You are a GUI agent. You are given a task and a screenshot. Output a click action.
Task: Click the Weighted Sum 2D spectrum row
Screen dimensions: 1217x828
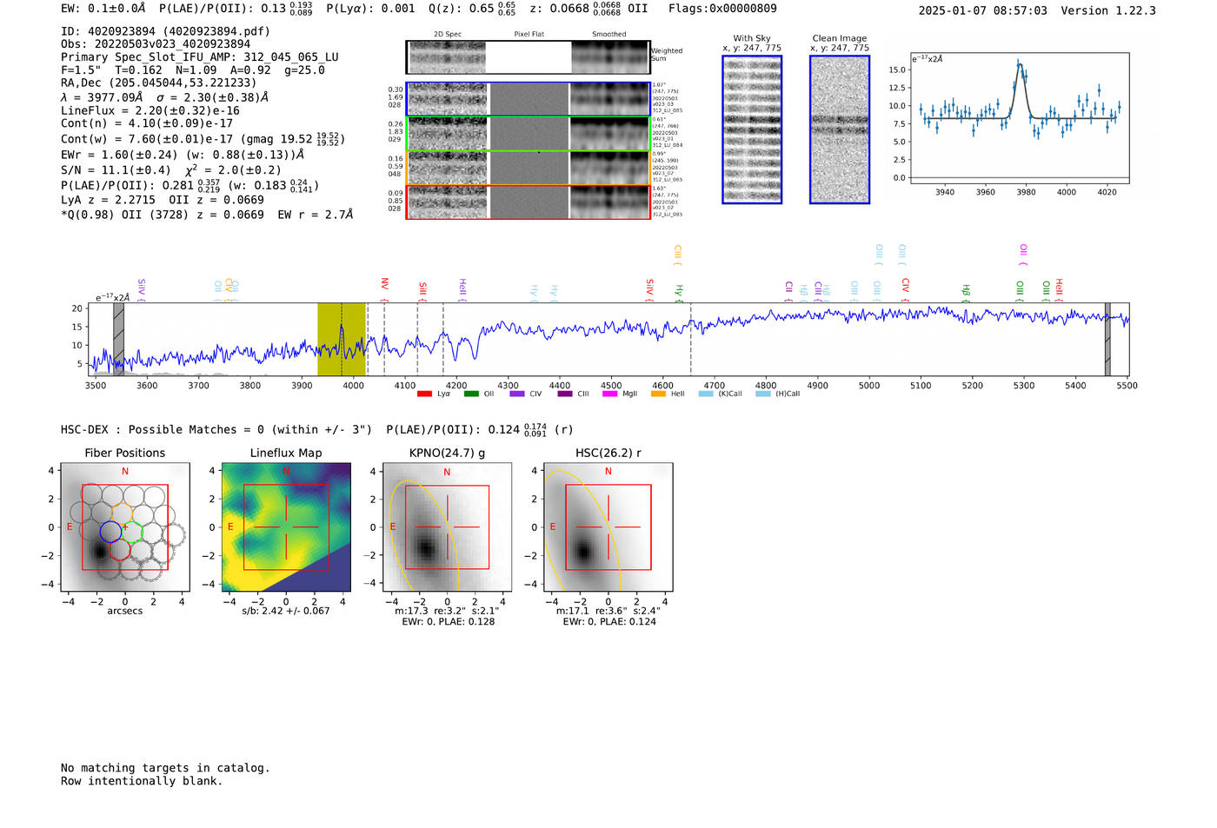click(528, 57)
